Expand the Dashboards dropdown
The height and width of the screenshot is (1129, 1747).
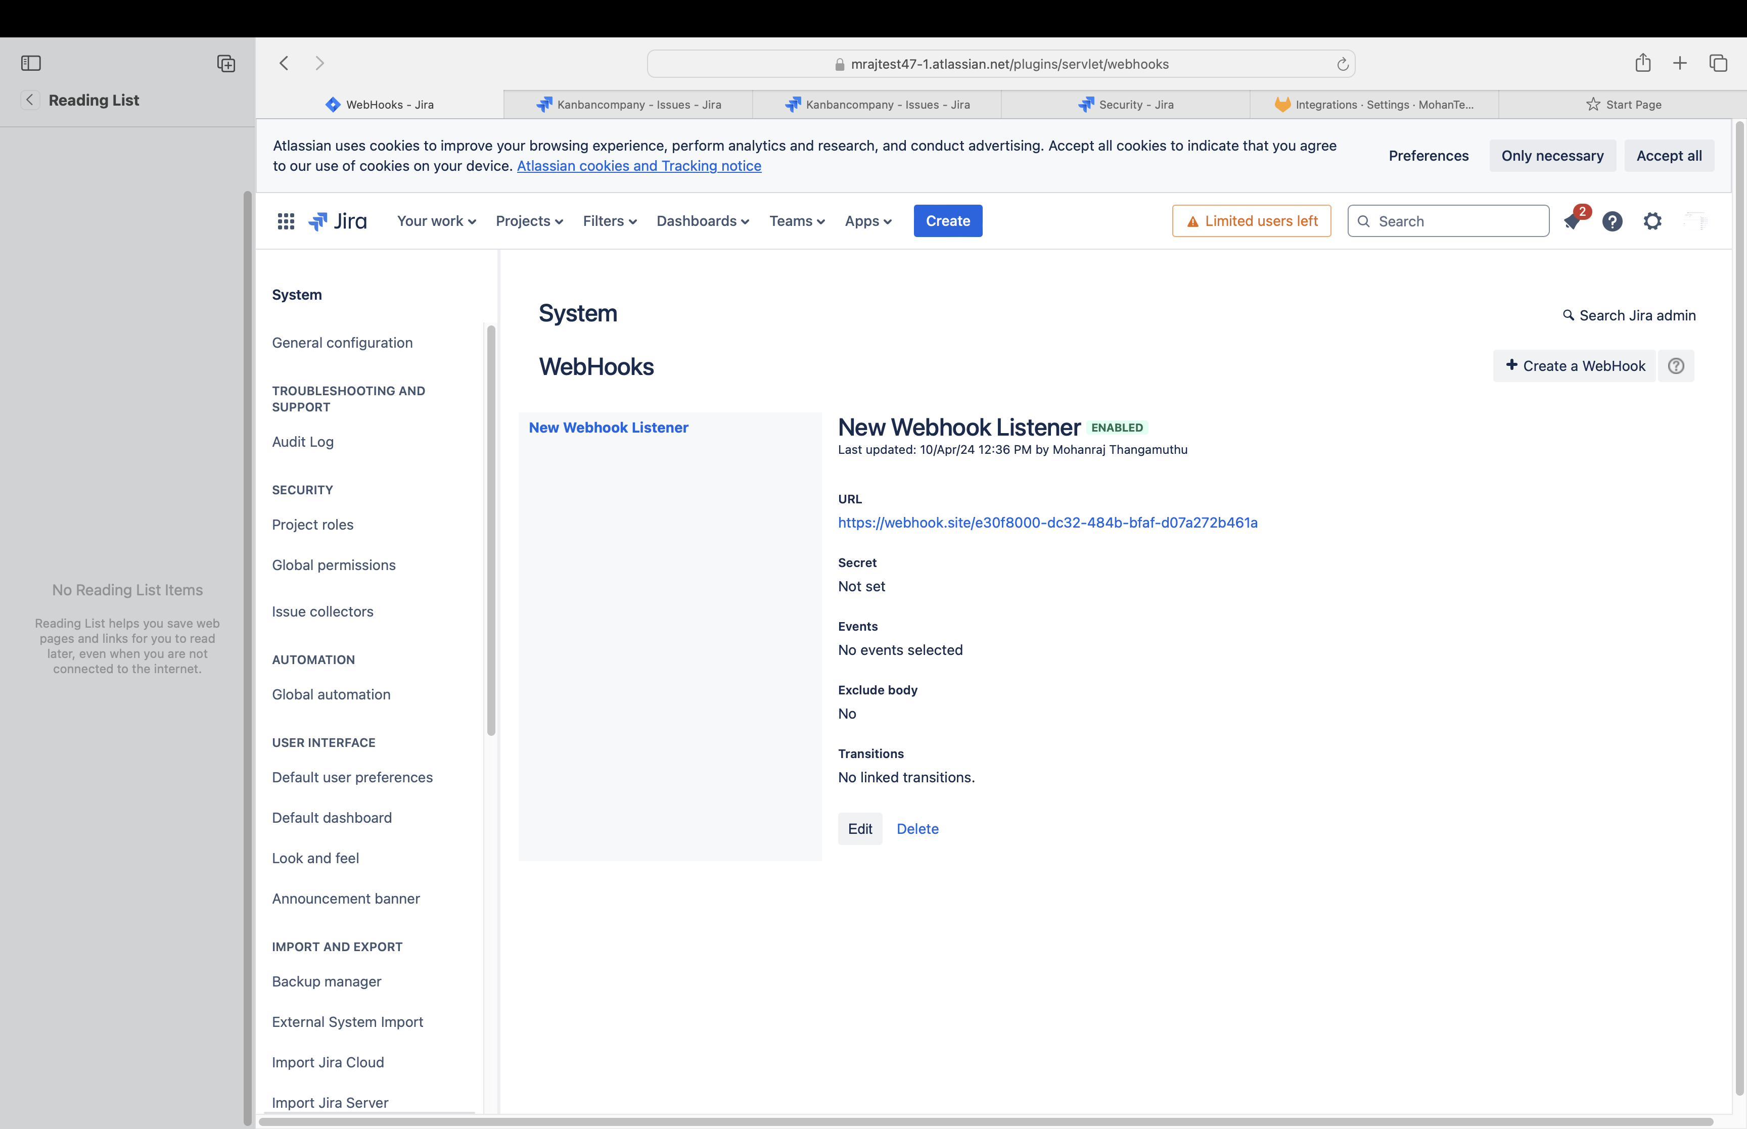click(702, 221)
